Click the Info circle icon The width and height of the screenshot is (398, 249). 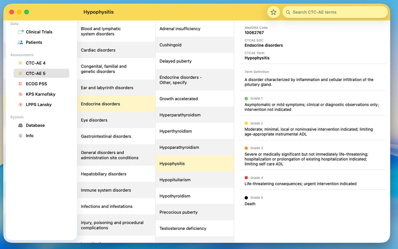point(20,136)
